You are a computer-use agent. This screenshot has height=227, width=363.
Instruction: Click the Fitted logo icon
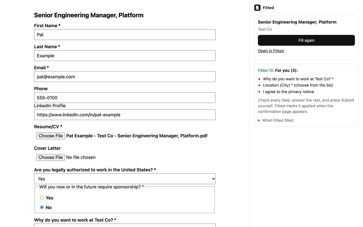(257, 8)
